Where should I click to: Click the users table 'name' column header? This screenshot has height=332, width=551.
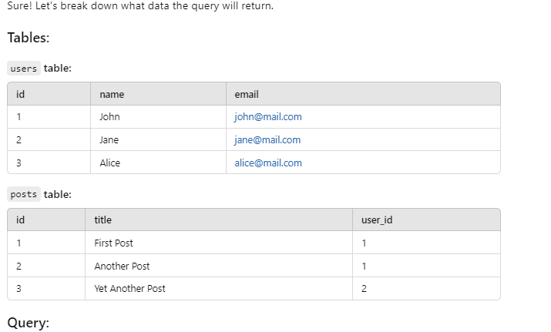pos(112,94)
